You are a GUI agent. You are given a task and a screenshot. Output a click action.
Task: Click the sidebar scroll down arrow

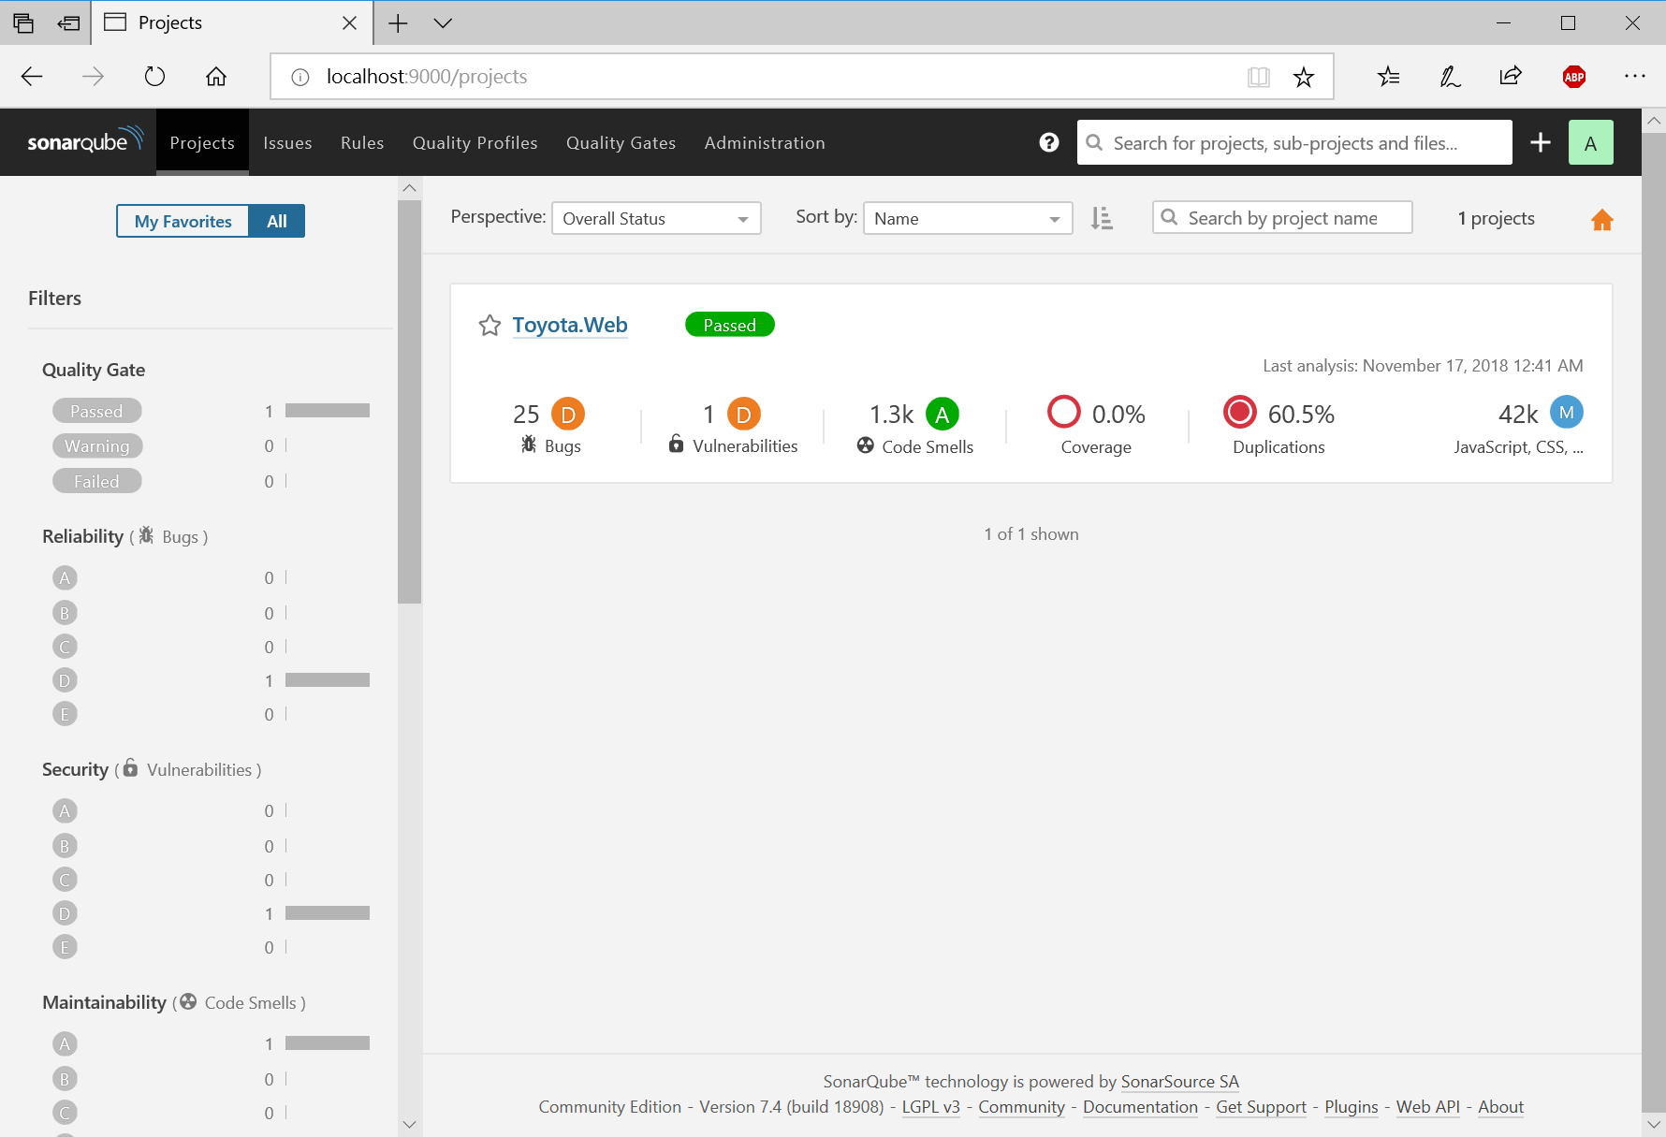(x=409, y=1124)
